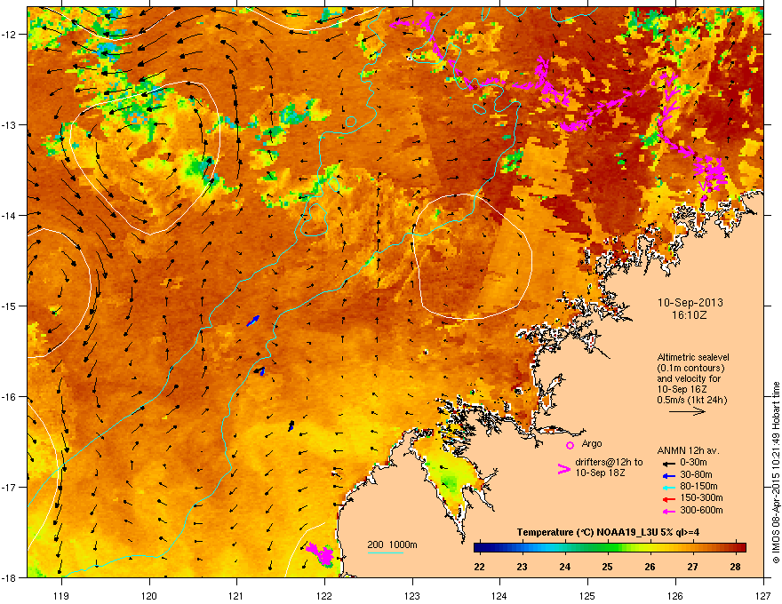Click the cyan 80-150m legend arrow

pos(668,487)
